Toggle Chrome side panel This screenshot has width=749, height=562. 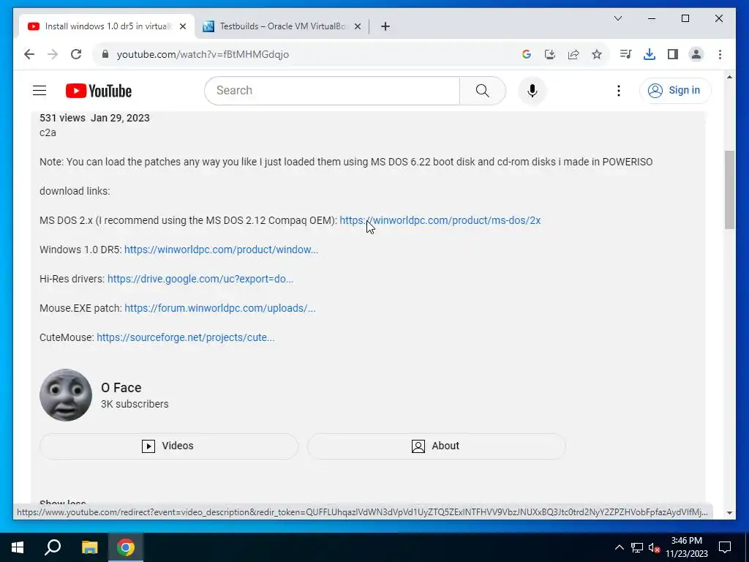673,54
